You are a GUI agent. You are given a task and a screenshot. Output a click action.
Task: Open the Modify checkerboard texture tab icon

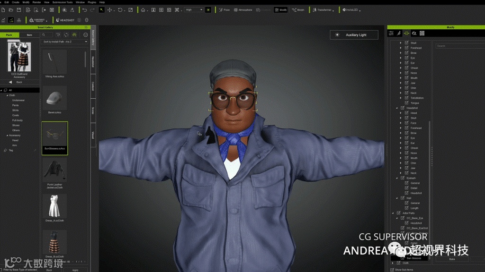422,34
